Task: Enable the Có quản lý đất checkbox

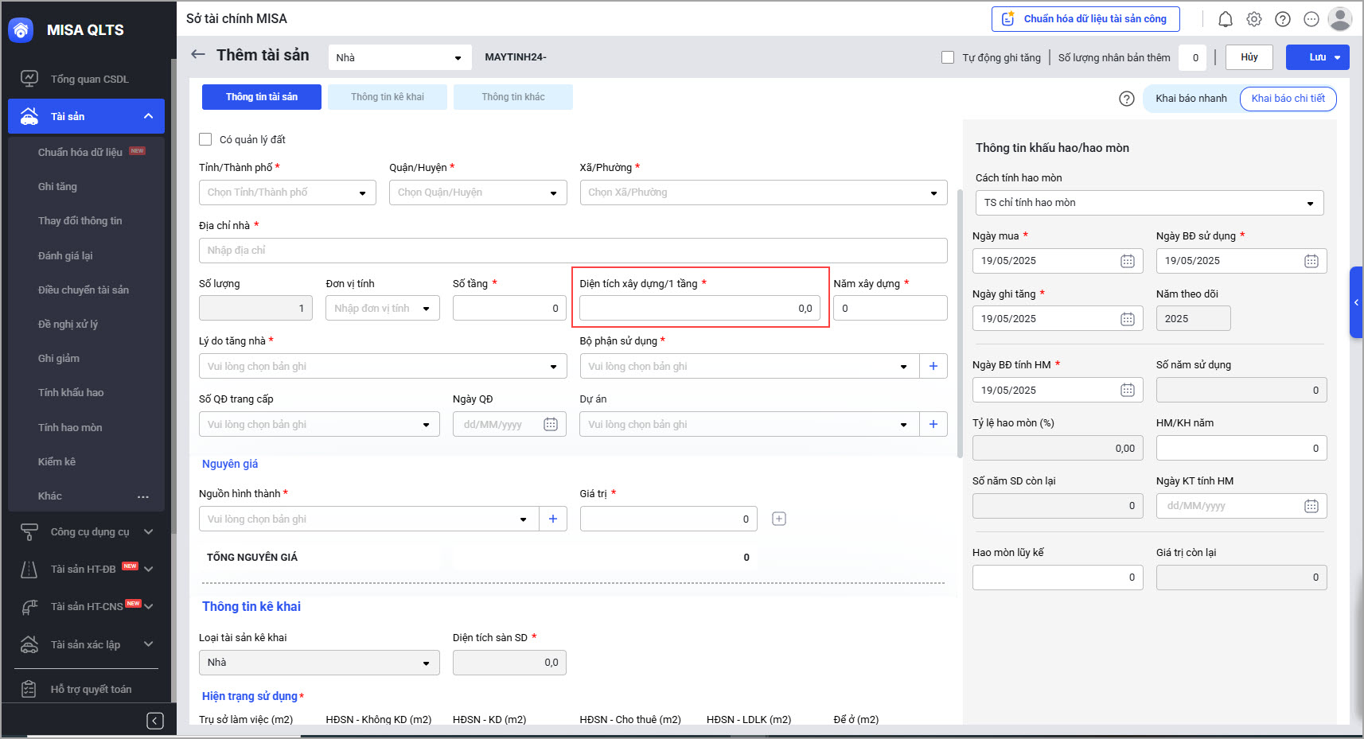Action: click(x=205, y=139)
